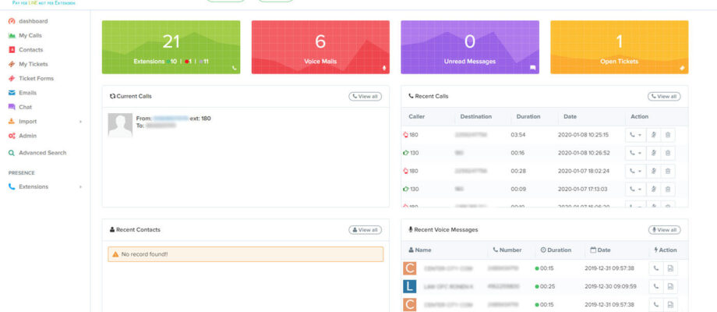The width and height of the screenshot is (717, 312).
Task: View all Current Calls
Action: pyautogui.click(x=365, y=97)
